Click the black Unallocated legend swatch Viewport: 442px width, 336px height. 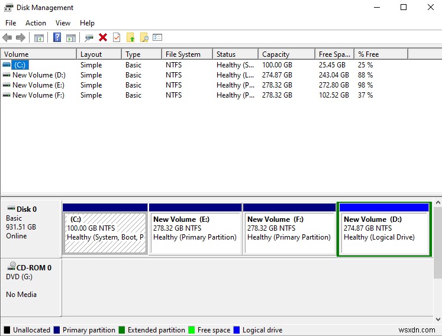7,330
